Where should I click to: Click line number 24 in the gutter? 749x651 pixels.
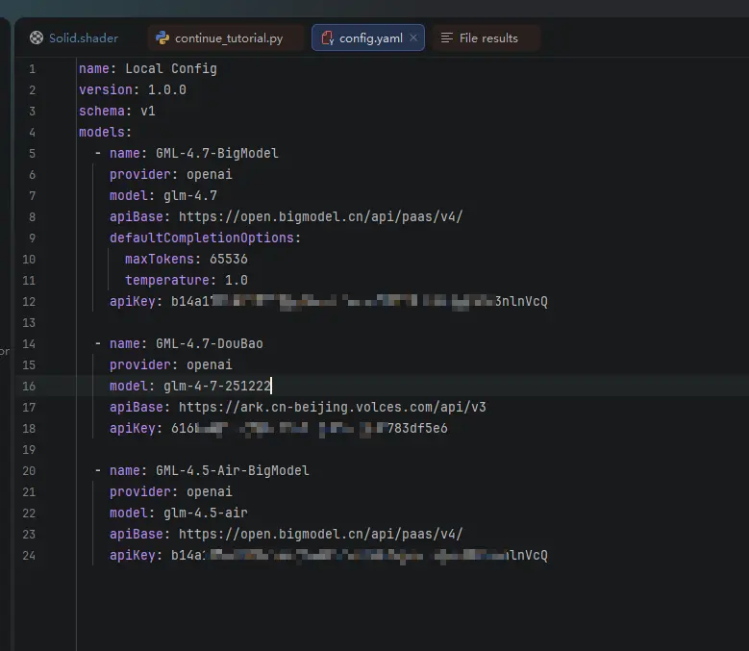29,555
